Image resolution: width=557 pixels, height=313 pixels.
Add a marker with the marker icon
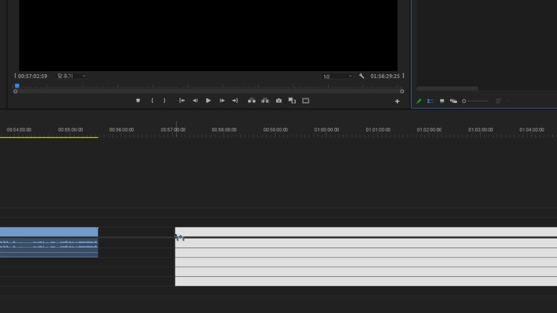coord(138,101)
